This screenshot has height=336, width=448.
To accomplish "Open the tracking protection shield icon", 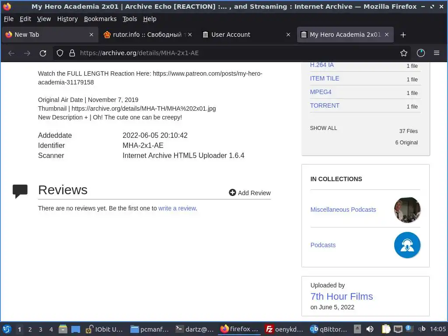I will pyautogui.click(x=59, y=53).
